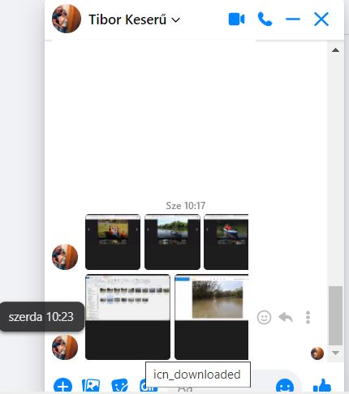Open chat options chevron beside Tibor Keserű
349x394 pixels.
click(x=176, y=20)
